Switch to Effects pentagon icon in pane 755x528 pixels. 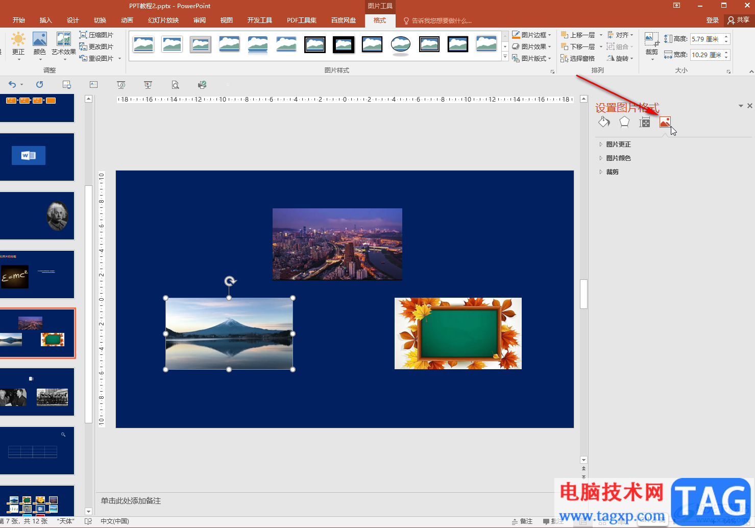(624, 122)
